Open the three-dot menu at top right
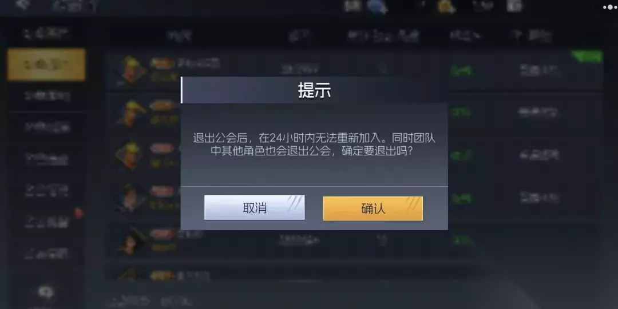The image size is (618, 309). coord(610,7)
